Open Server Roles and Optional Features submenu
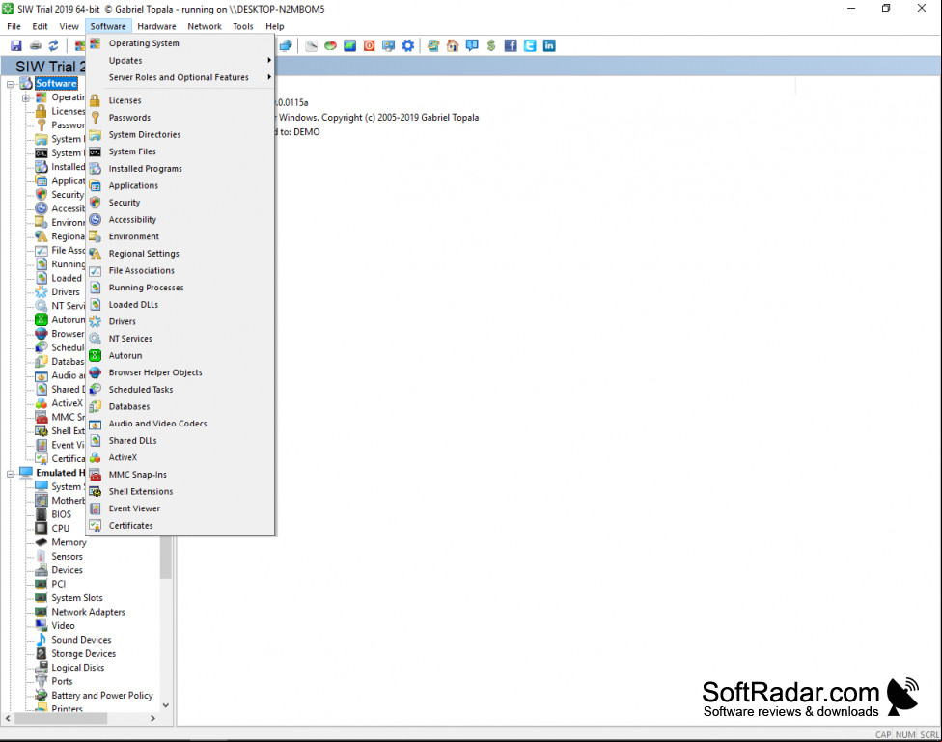 click(180, 77)
